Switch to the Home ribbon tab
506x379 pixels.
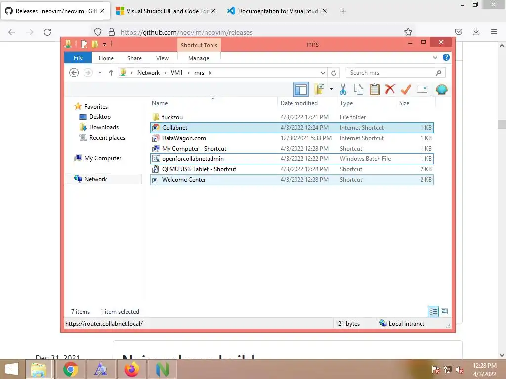[x=106, y=58]
